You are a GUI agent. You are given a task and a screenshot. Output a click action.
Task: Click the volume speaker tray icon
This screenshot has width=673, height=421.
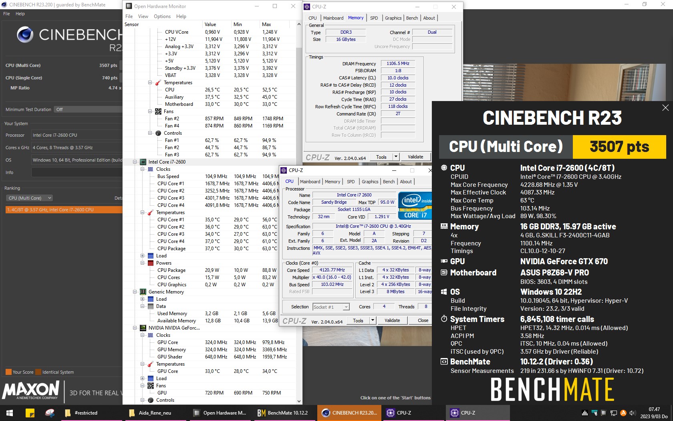[x=633, y=413]
